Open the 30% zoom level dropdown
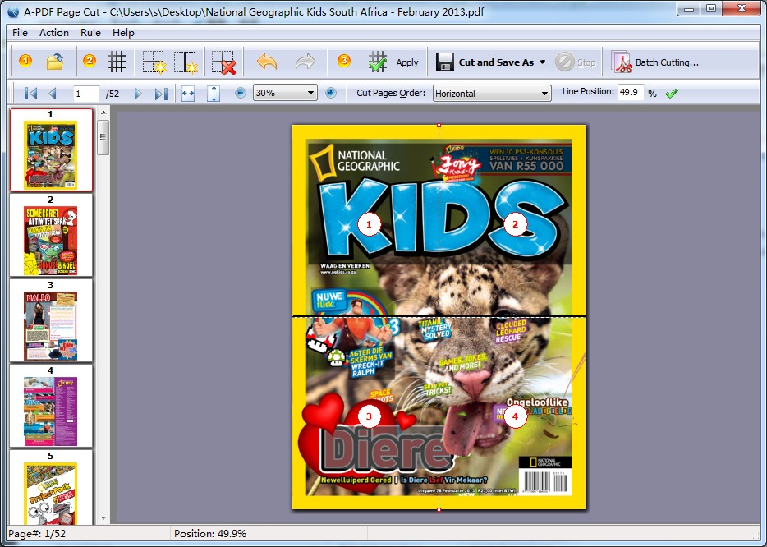This screenshot has width=767, height=547. point(285,93)
